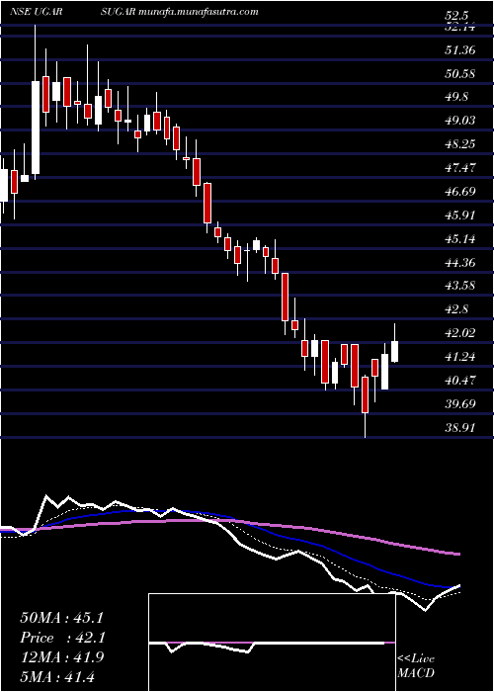The width and height of the screenshot is (494, 692).
Task: Click the Price : 42.1 readout
Action: pos(61,638)
